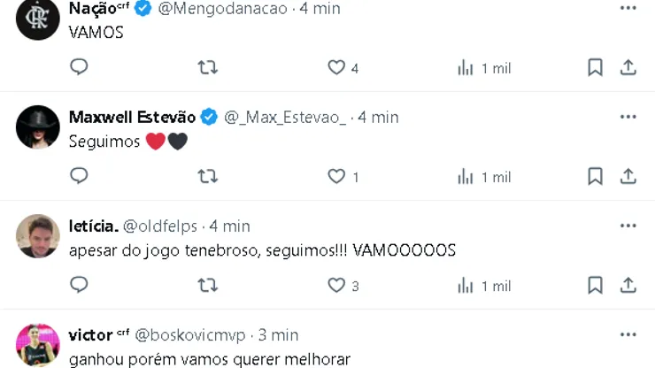The width and height of the screenshot is (655, 368).
Task: Bookmark the Nação "VAMOS" tweet
Action: pyautogui.click(x=596, y=67)
